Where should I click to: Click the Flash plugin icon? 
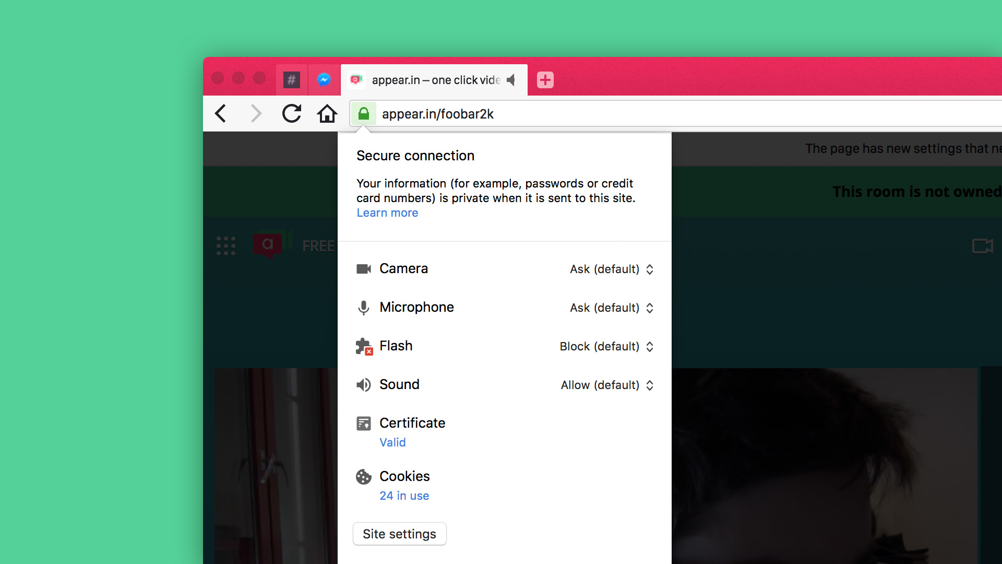click(x=363, y=346)
